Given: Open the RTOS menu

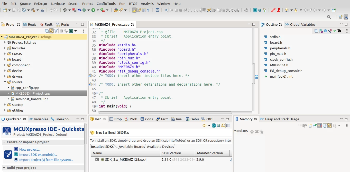Looking at the screenshot, I should (x=133, y=4).
